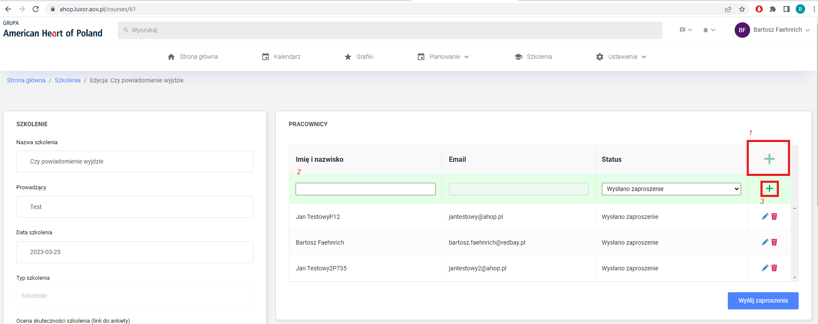Edit Bartosz Faehnrich row with pencil icon
The height and width of the screenshot is (324, 818).
click(765, 242)
